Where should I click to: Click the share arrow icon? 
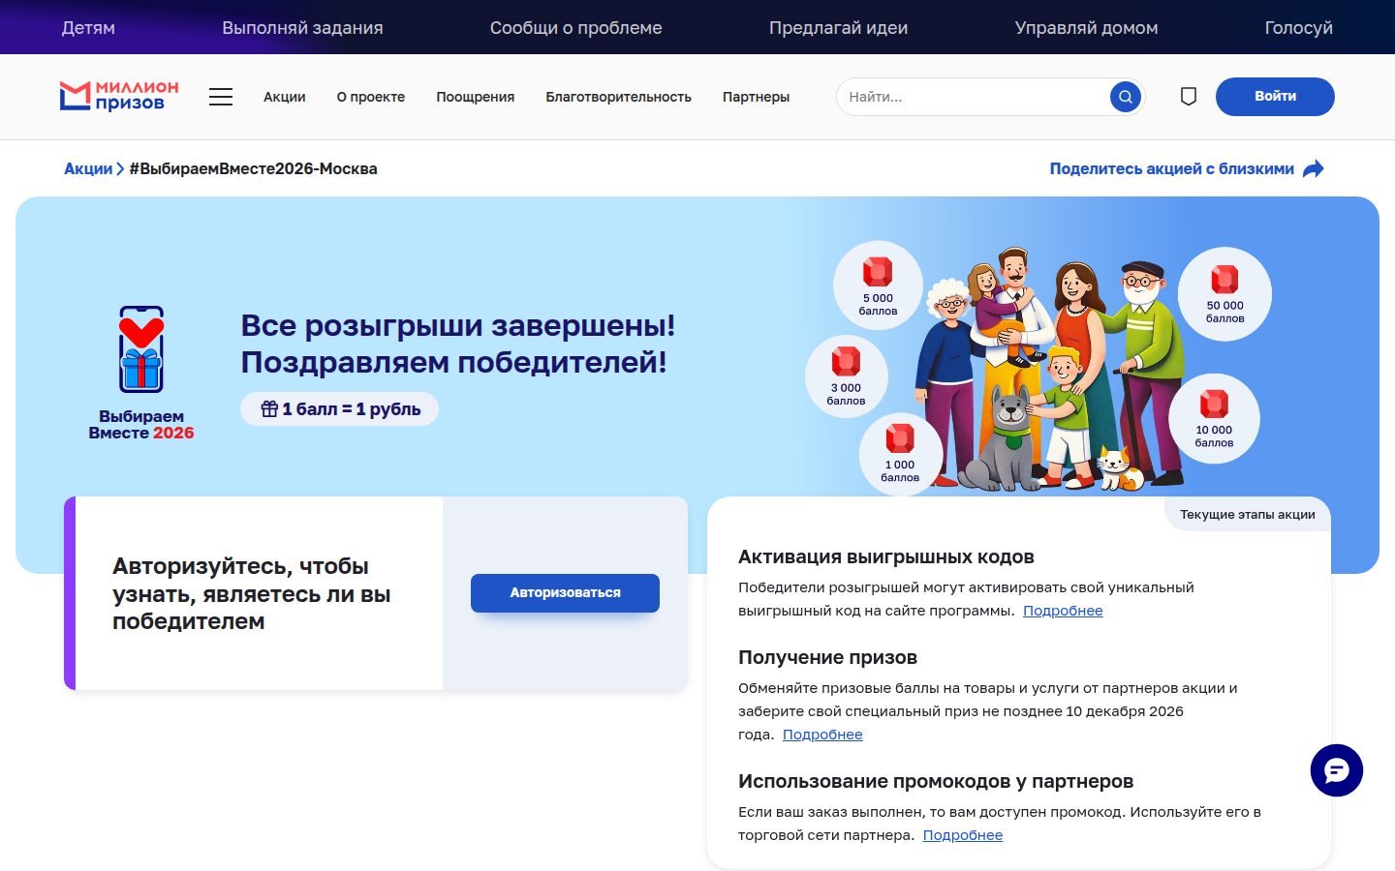(1314, 169)
